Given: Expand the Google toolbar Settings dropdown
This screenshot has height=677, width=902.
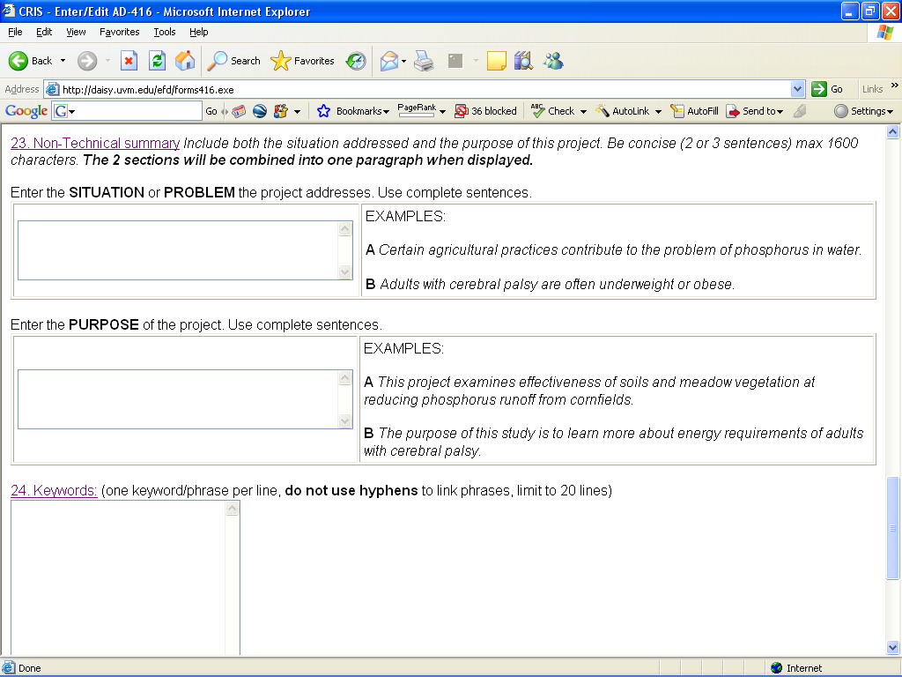Looking at the screenshot, I should [x=863, y=111].
